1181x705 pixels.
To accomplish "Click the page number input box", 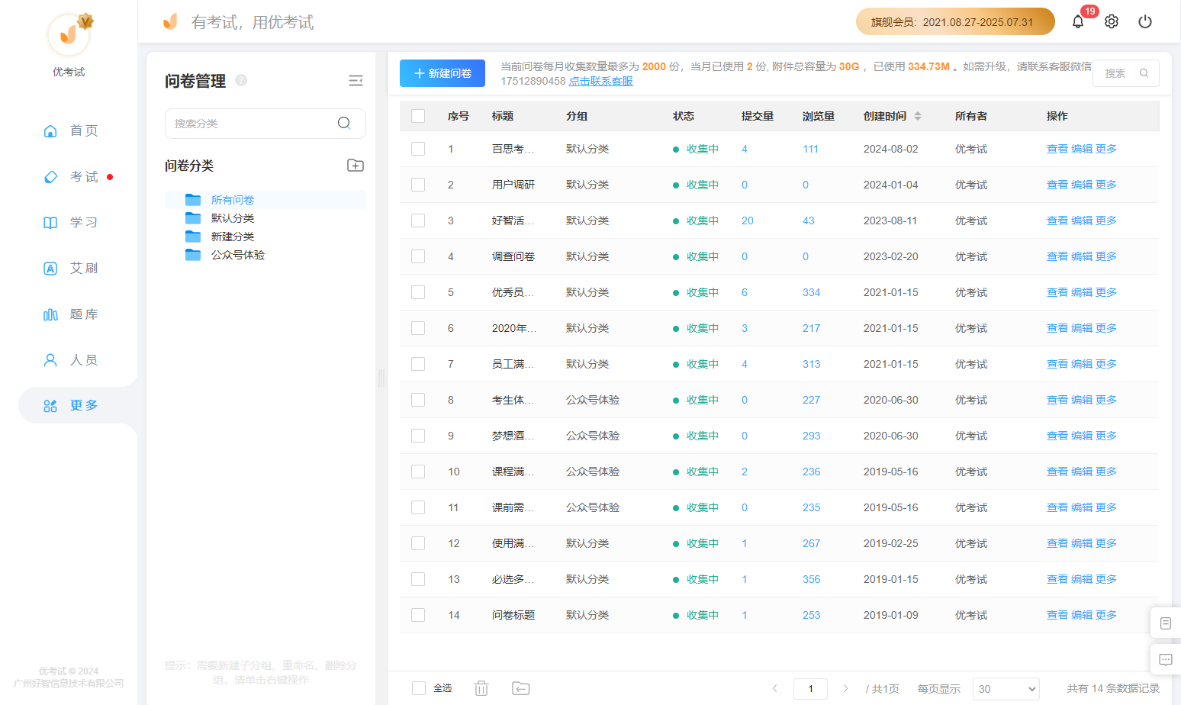I will (x=810, y=689).
